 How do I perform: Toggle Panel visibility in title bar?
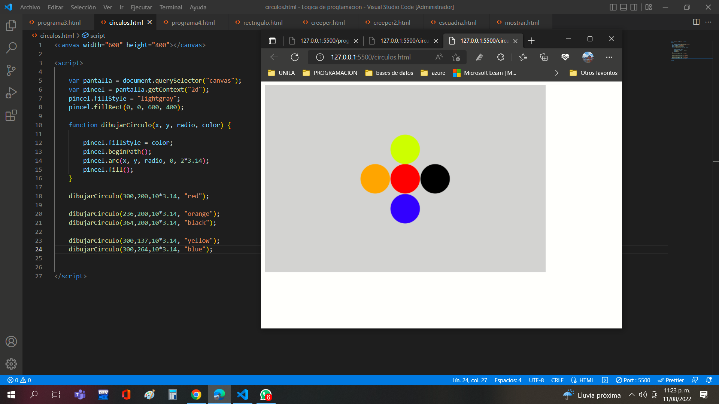pyautogui.click(x=624, y=7)
